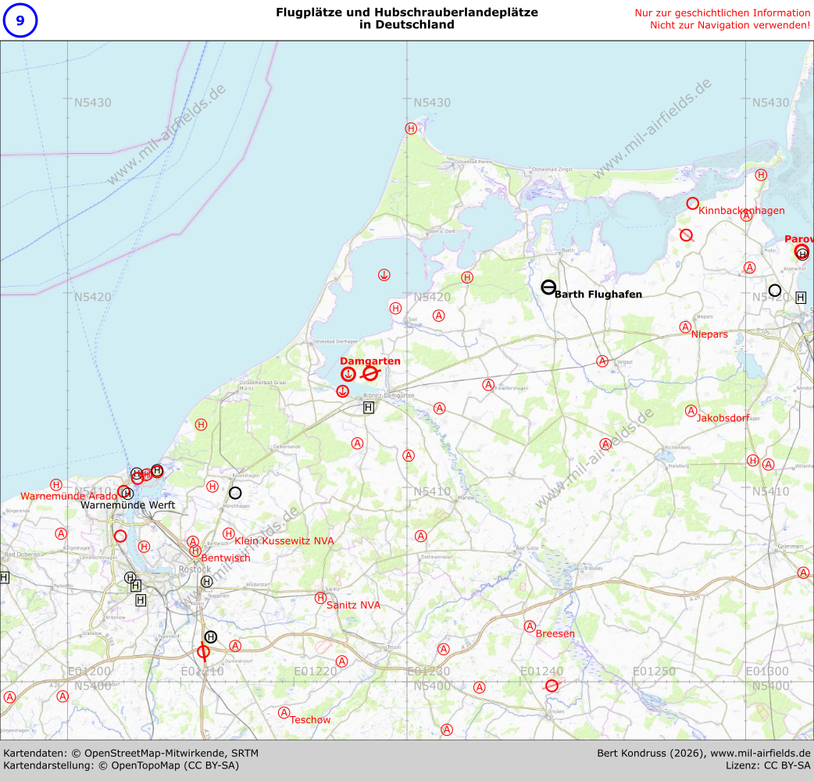
Task: Click the Bert Kondruss www.mil-airfields.de credit
Action: click(x=703, y=753)
